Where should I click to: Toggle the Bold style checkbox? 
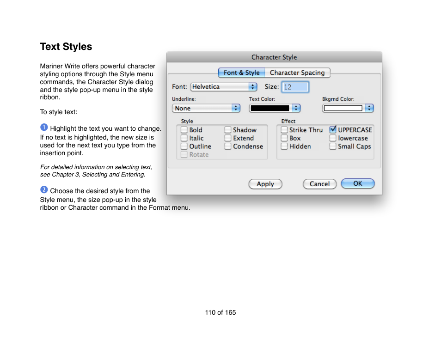(x=184, y=130)
